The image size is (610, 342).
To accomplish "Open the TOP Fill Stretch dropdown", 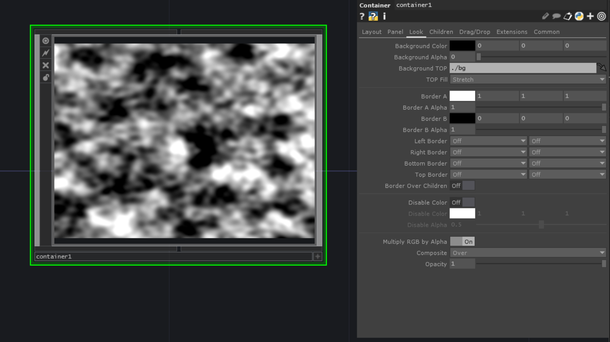I will point(528,79).
